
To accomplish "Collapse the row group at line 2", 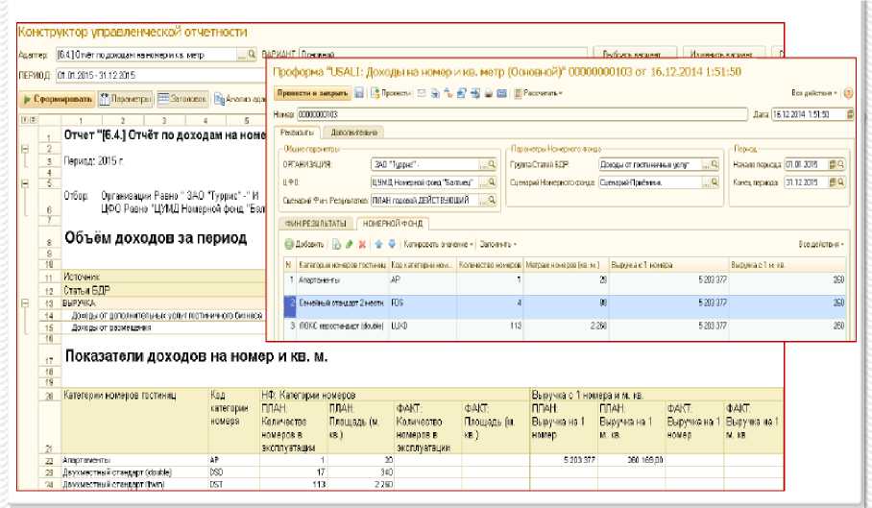I will click(24, 150).
